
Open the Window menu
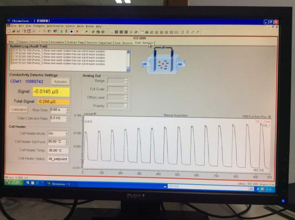90,26
